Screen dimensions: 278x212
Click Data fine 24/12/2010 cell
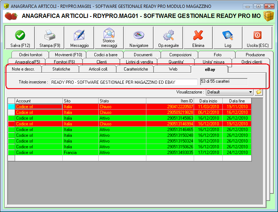(237, 152)
